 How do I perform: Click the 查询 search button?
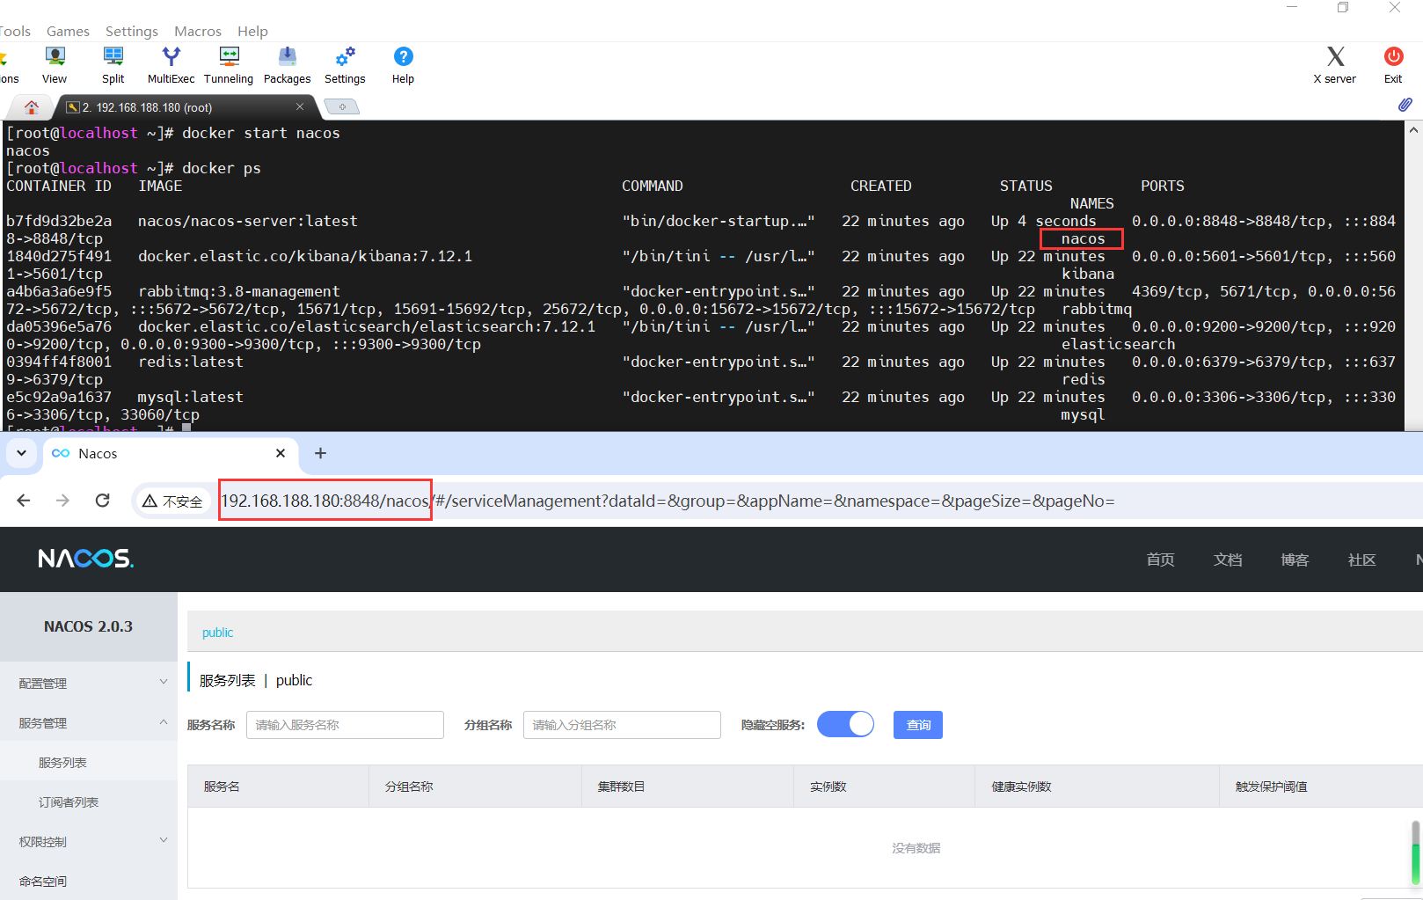pyautogui.click(x=918, y=725)
